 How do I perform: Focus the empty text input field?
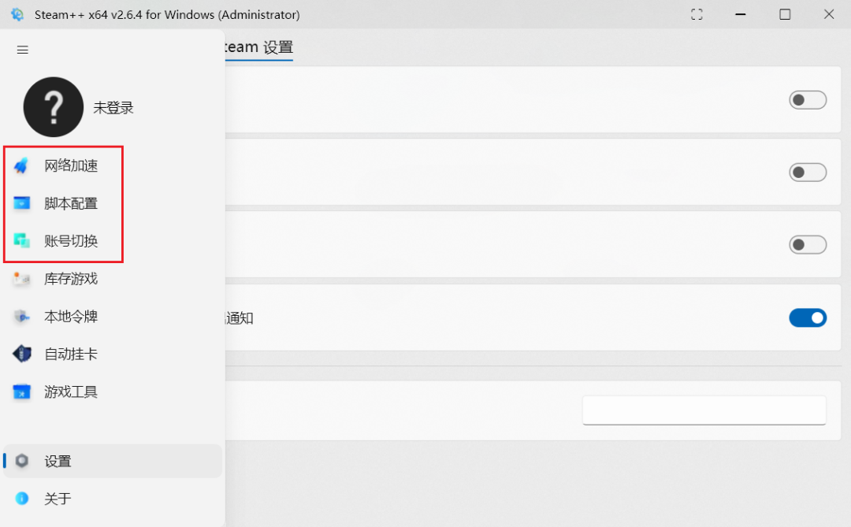[x=704, y=410]
